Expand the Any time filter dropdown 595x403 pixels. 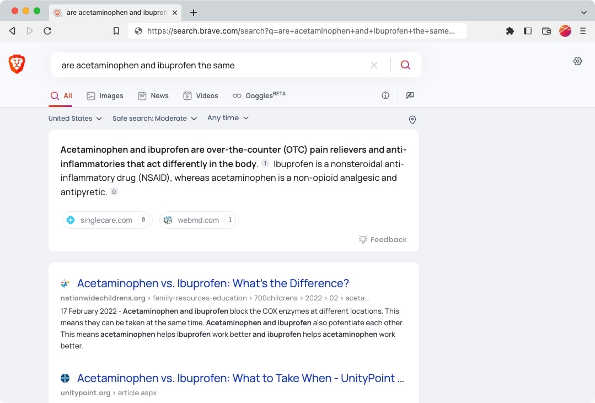228,118
